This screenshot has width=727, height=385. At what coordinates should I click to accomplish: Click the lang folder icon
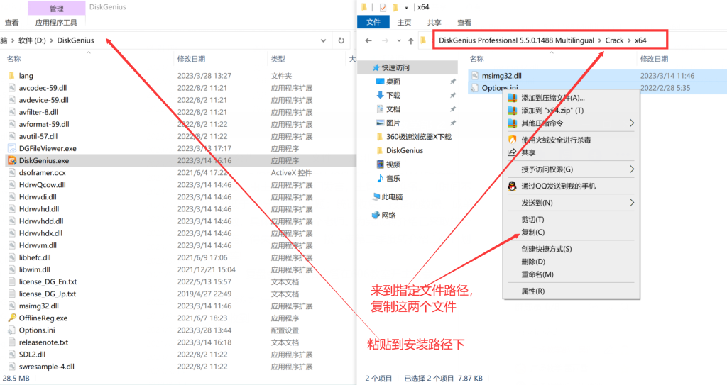coord(12,76)
